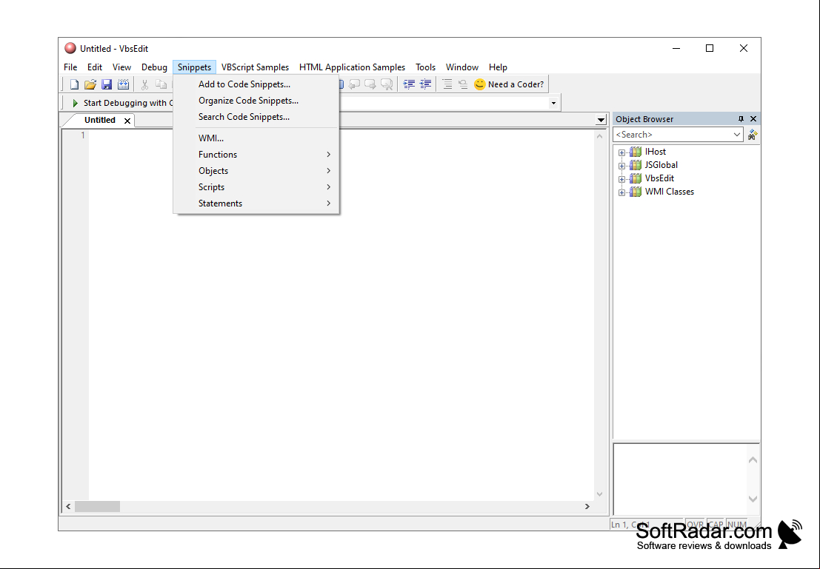820x569 pixels.
Task: Open the Statements submenu
Action: click(x=256, y=203)
